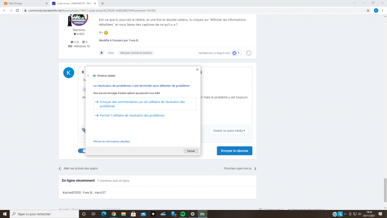Click the like reaction thumbs-up icon
The height and width of the screenshot is (218, 387).
pyautogui.click(x=235, y=53)
